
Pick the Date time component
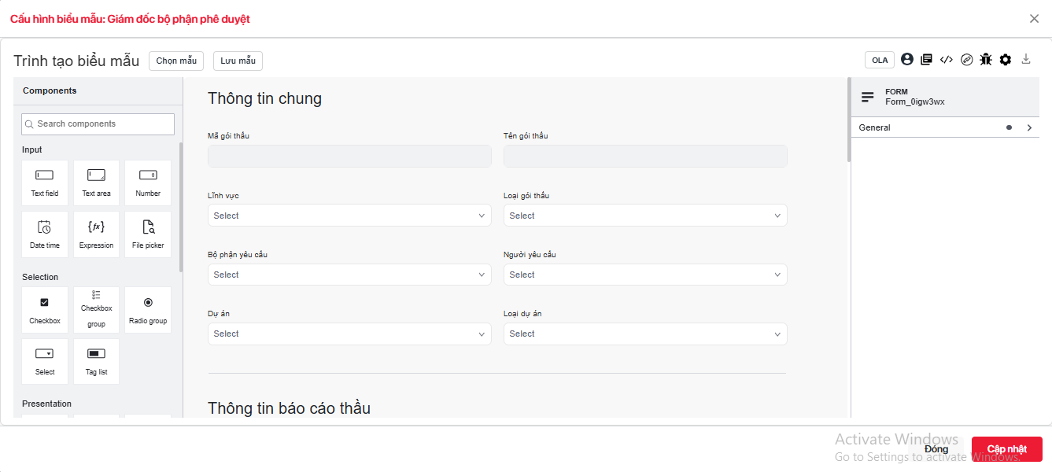tap(45, 234)
